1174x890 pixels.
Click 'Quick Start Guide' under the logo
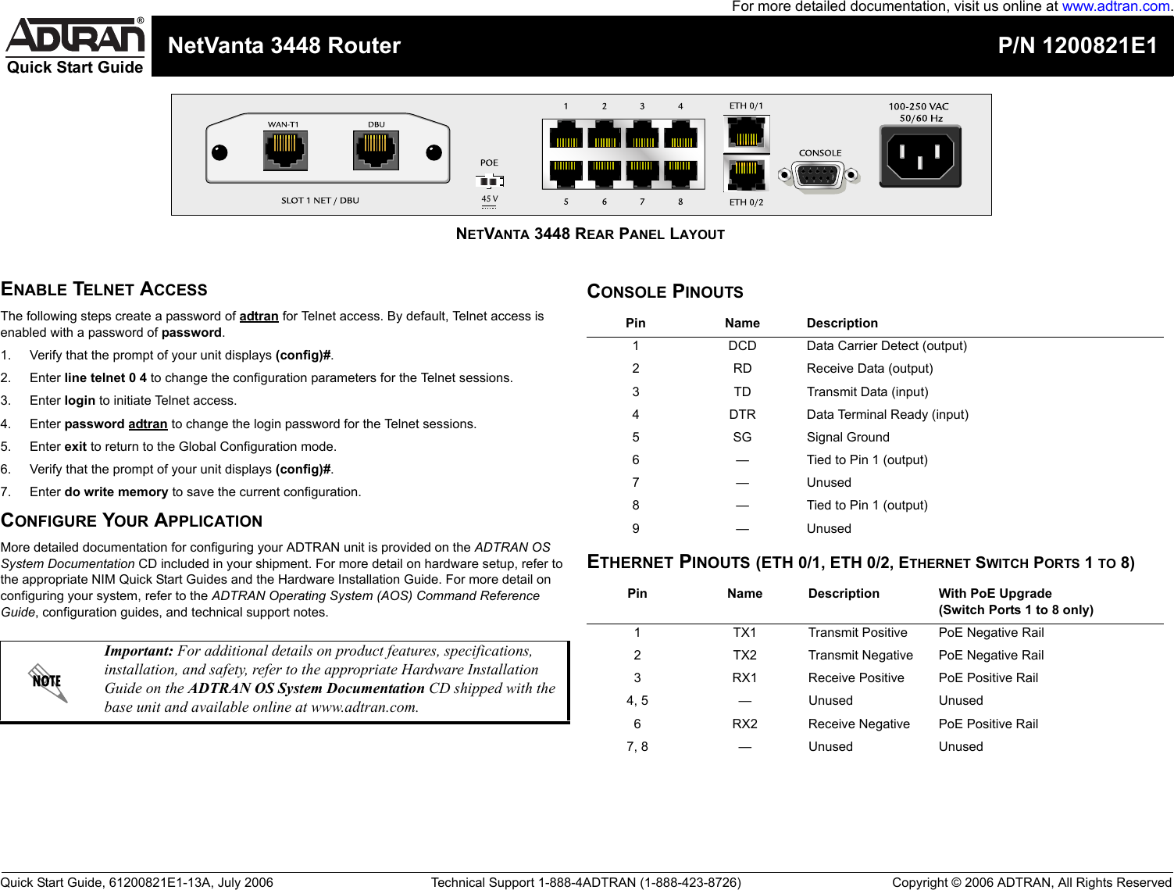pyautogui.click(x=75, y=67)
